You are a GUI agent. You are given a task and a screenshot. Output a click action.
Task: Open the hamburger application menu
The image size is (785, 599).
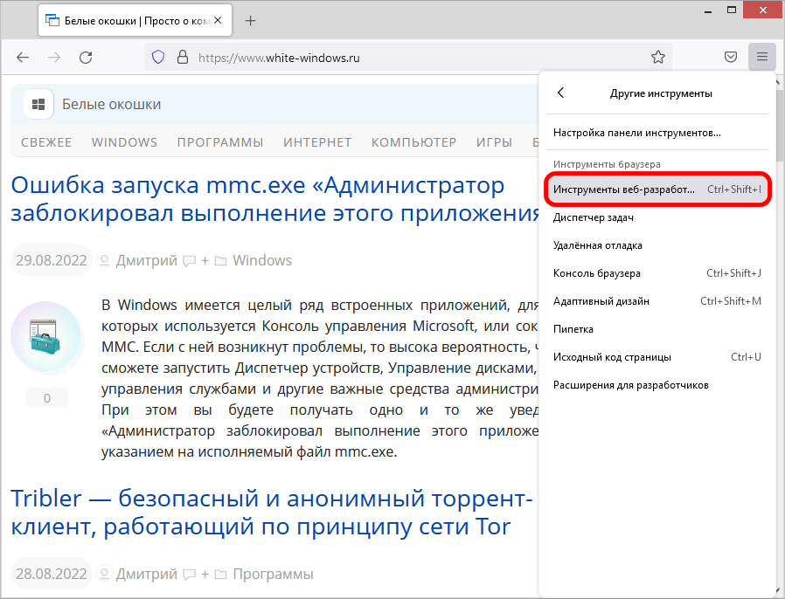762,57
